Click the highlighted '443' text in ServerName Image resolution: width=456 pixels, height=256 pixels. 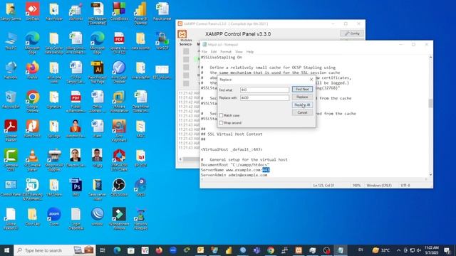click(266, 170)
